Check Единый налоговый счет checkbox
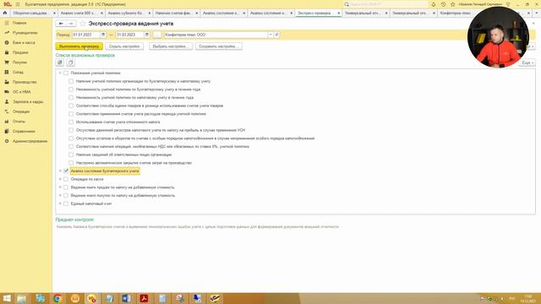 [66, 204]
